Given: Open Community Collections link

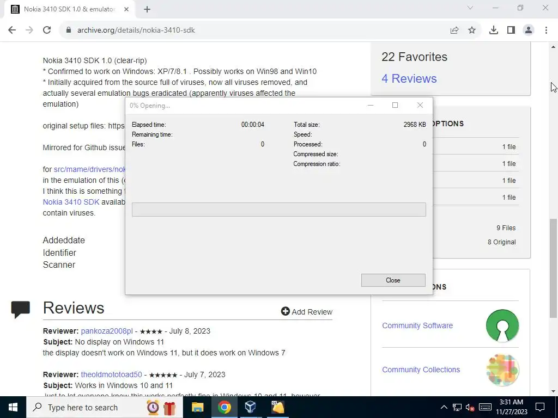Looking at the screenshot, I should (x=421, y=370).
